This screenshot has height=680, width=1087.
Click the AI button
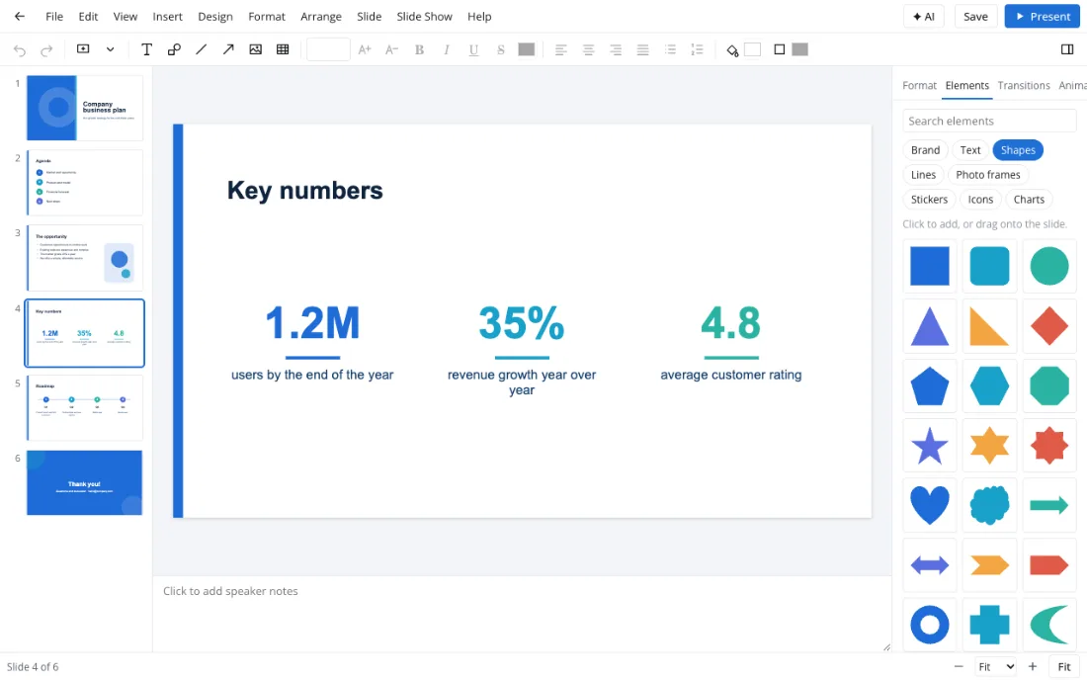(x=923, y=16)
